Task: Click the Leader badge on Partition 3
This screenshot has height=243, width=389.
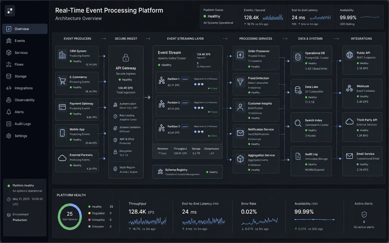Action: point(185,127)
